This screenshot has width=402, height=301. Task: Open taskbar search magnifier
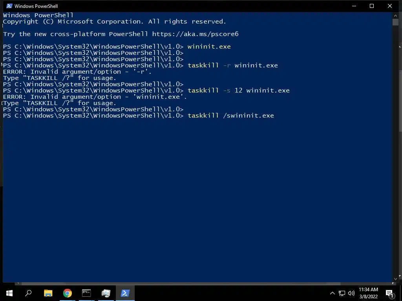(28, 293)
